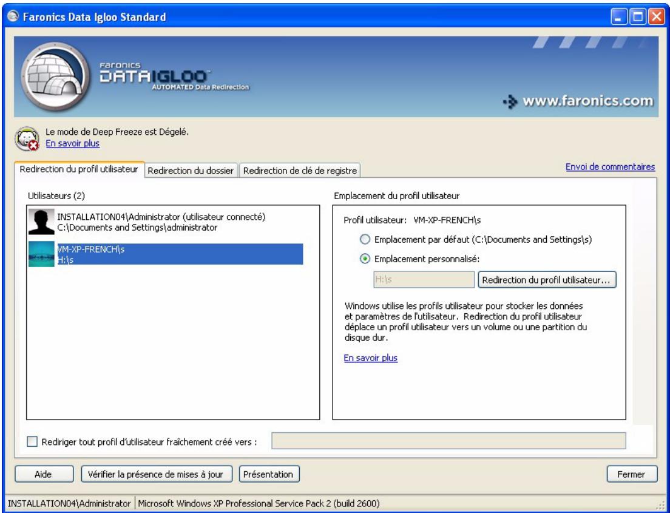
Task: Open En savoir plus under Deep Freeze status
Action: [73, 143]
